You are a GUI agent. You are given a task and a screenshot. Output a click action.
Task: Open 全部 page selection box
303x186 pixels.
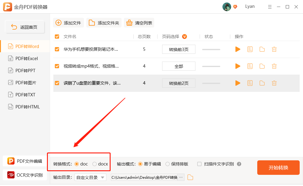[179, 66]
